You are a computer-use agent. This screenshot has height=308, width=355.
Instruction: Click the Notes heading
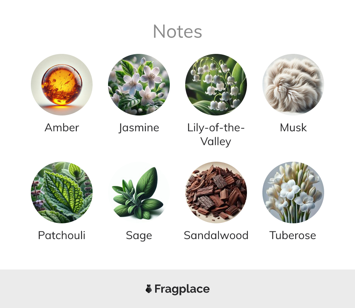(x=177, y=32)
